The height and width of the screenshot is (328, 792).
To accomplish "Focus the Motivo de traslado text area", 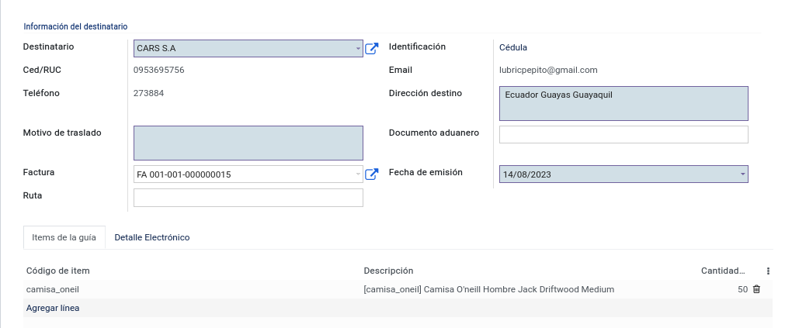I will point(248,143).
